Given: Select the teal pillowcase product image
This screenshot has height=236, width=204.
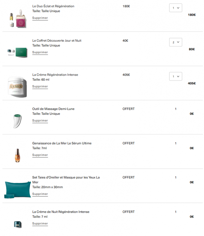Looking at the screenshot, I should point(18,190).
